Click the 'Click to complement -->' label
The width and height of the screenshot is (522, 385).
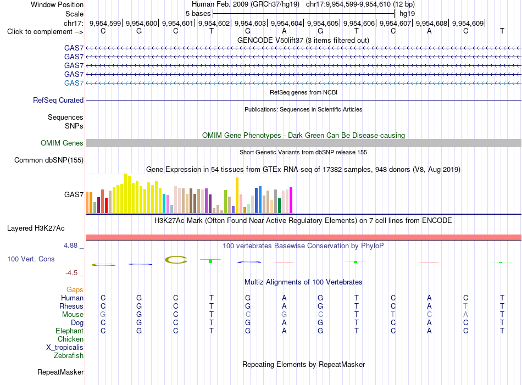pos(45,32)
